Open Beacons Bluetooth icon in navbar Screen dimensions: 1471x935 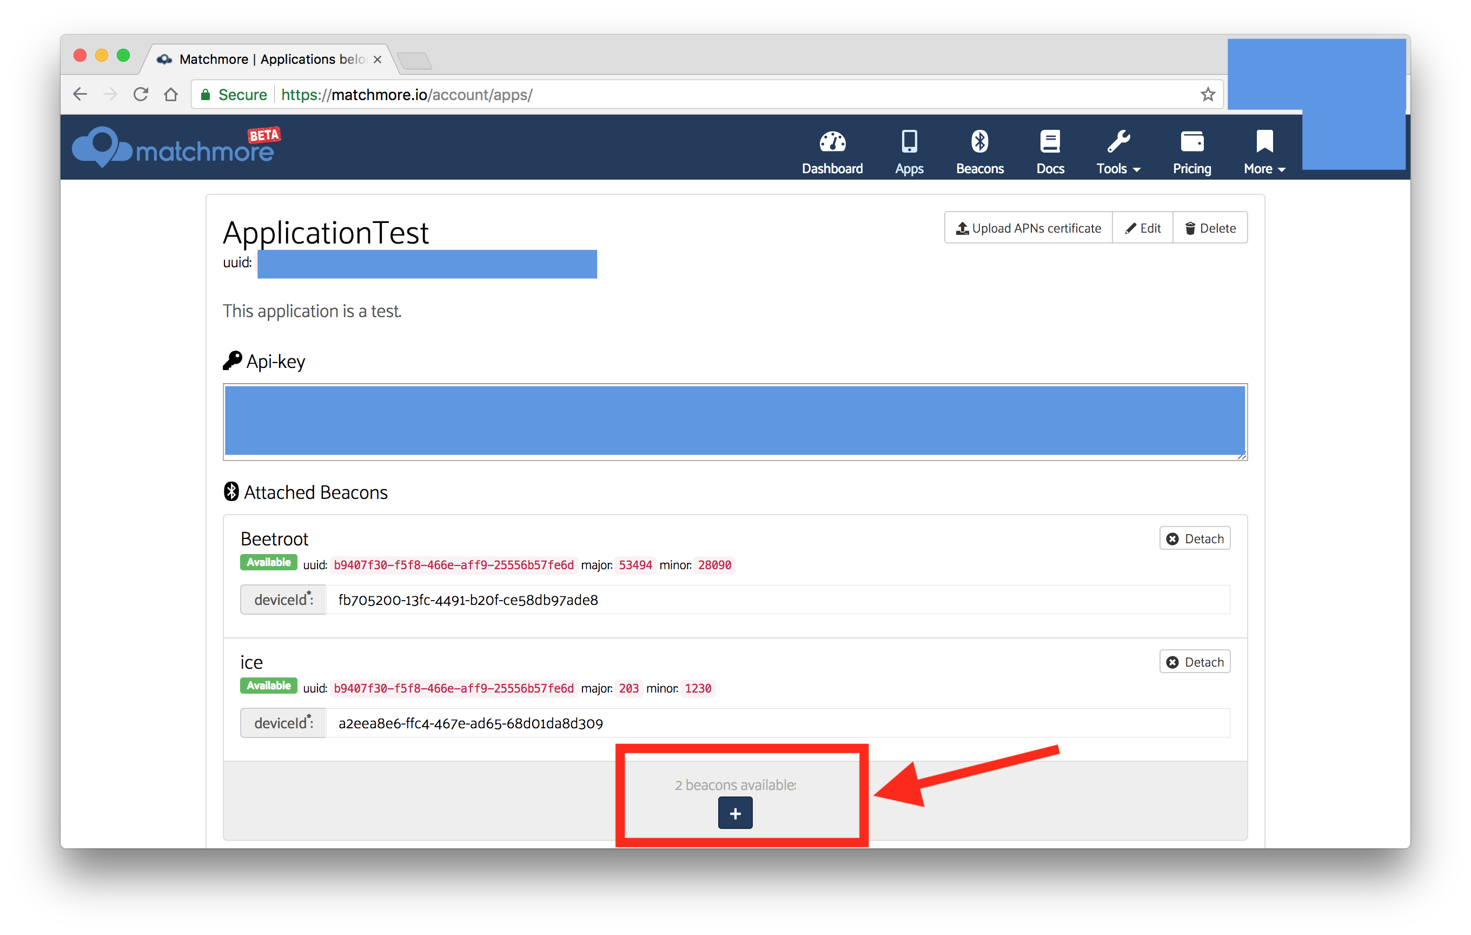(979, 142)
